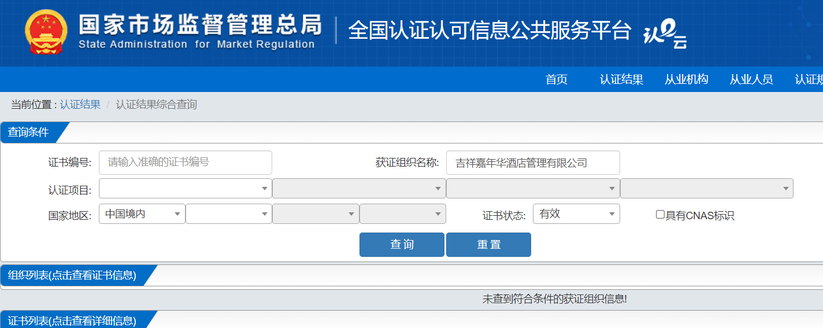The height and width of the screenshot is (328, 823).
Task: Click the 认证结果 breadcrumb link
Action: 80,105
